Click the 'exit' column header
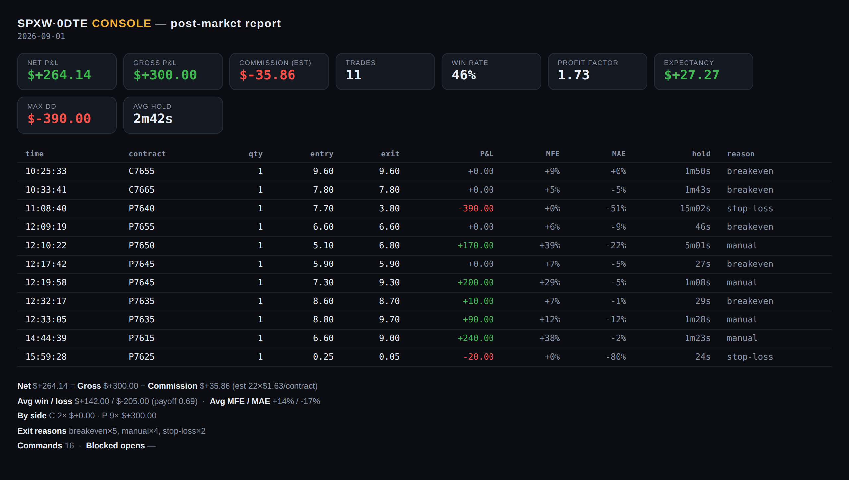The width and height of the screenshot is (849, 480). pyautogui.click(x=390, y=154)
